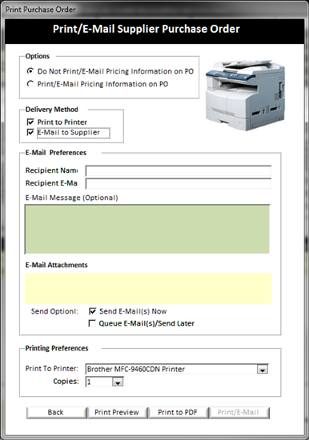The width and height of the screenshot is (309, 440).
Task: Expand the Copies dropdown arrow
Action: click(x=118, y=382)
